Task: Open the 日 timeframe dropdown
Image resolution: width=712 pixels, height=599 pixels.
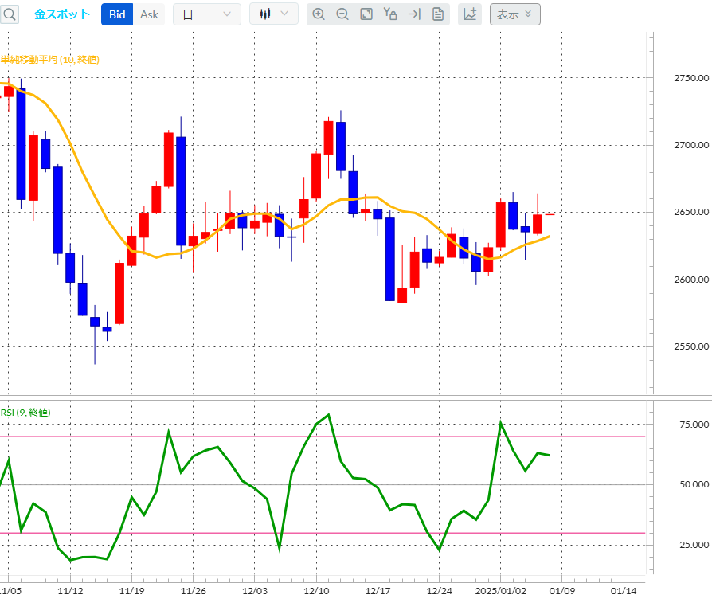Action: click(207, 14)
